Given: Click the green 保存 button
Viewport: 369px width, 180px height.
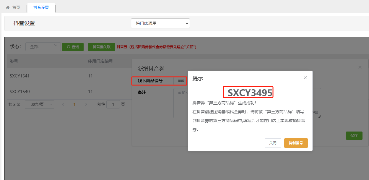Looking at the screenshot, I should [x=354, y=136].
